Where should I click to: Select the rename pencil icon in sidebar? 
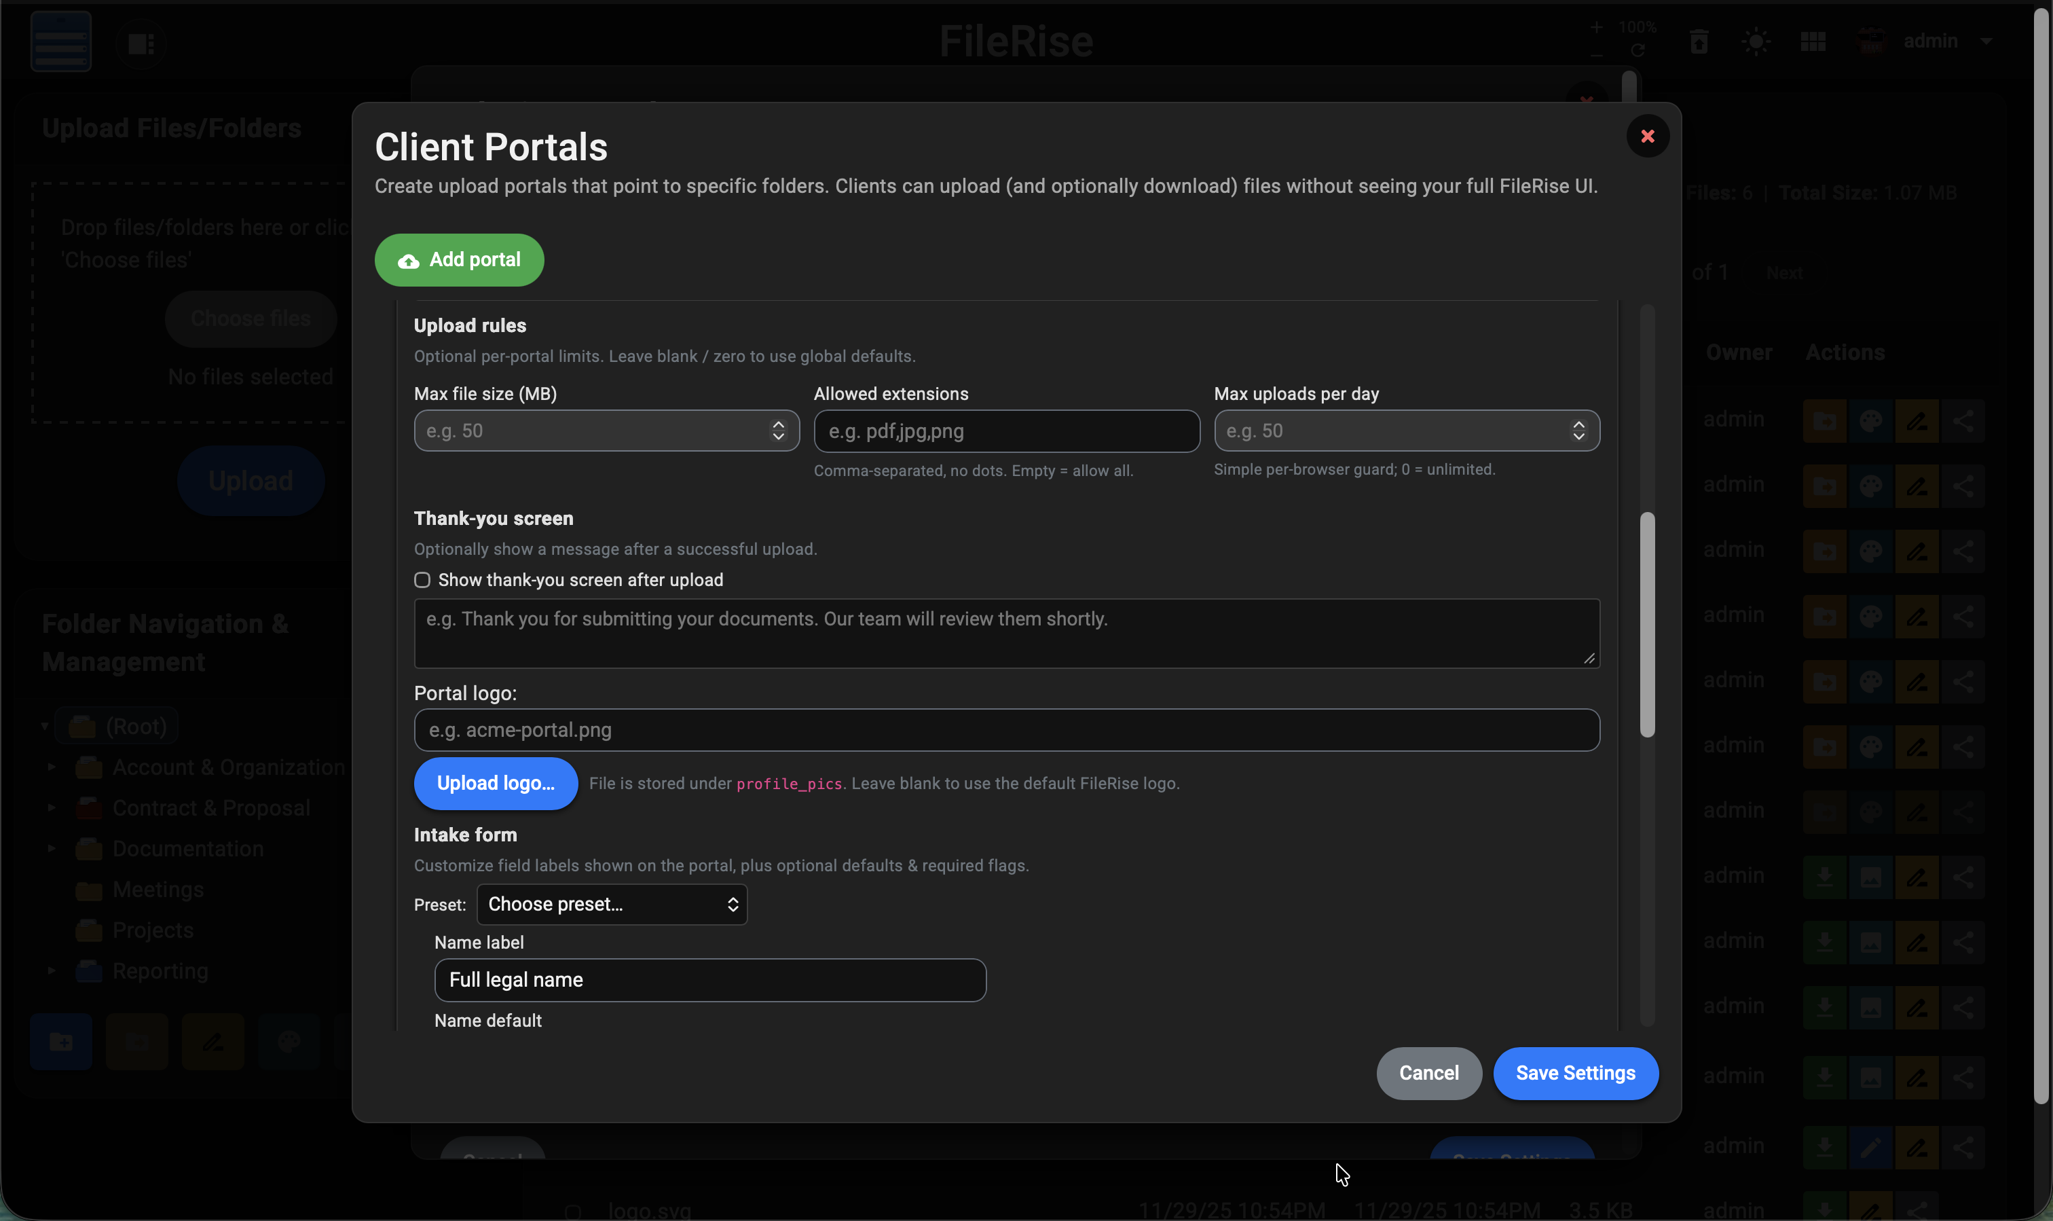click(212, 1041)
